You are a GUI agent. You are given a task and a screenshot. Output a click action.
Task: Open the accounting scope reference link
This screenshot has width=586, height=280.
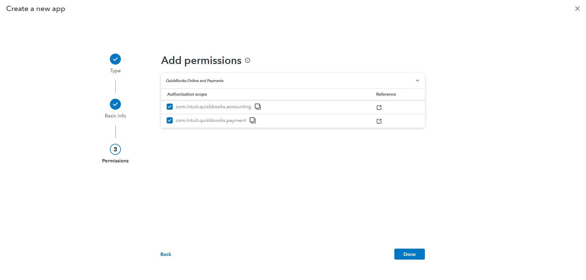379,108
